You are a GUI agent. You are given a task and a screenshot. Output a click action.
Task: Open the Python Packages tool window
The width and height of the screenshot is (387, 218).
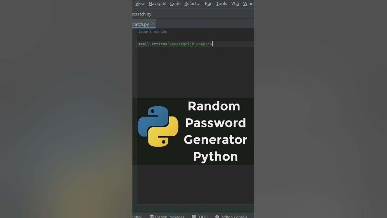[167, 216]
